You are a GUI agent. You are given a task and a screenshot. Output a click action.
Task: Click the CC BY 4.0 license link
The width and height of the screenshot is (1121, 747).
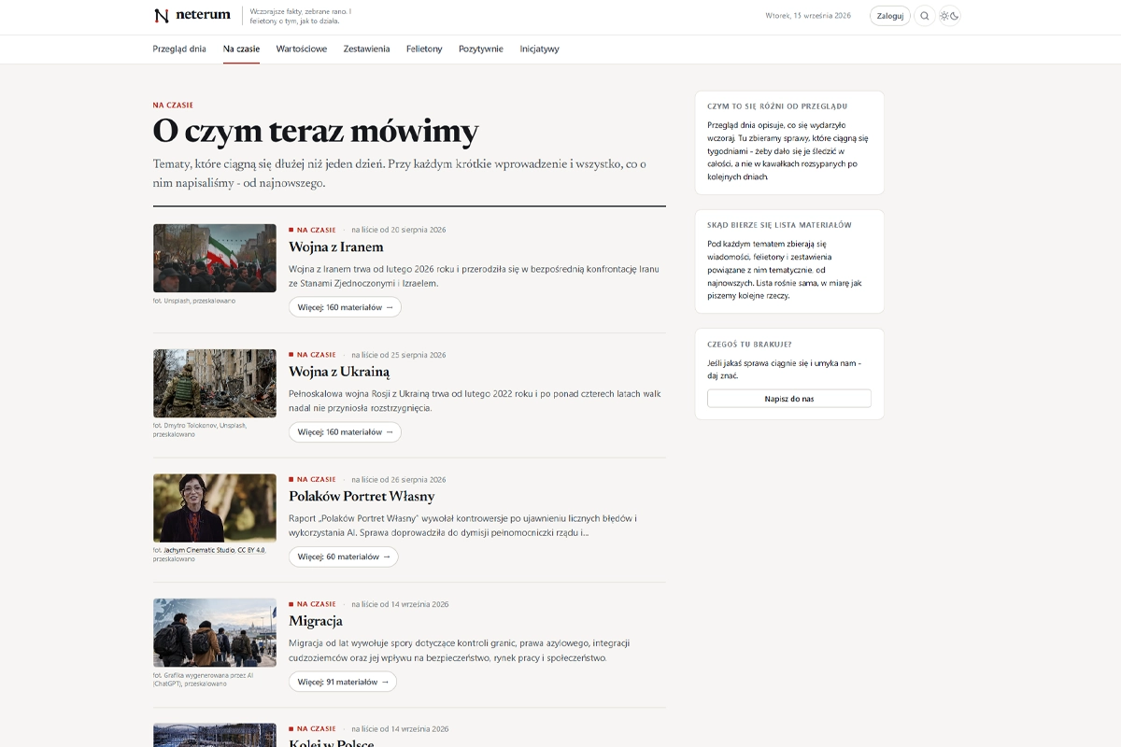pos(251,550)
